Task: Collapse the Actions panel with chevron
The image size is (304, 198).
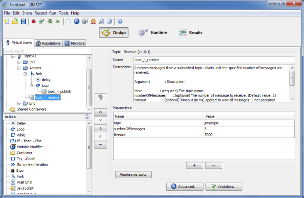Action: point(87,116)
